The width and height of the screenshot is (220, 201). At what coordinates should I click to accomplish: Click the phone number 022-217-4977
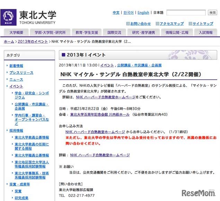81,195
